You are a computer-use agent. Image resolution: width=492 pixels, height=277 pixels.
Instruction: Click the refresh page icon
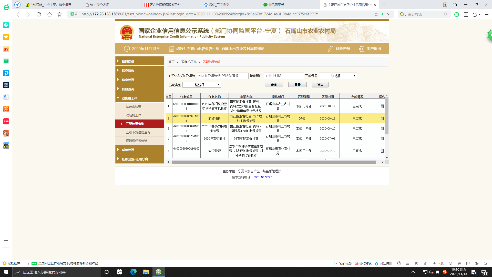click(x=39, y=14)
